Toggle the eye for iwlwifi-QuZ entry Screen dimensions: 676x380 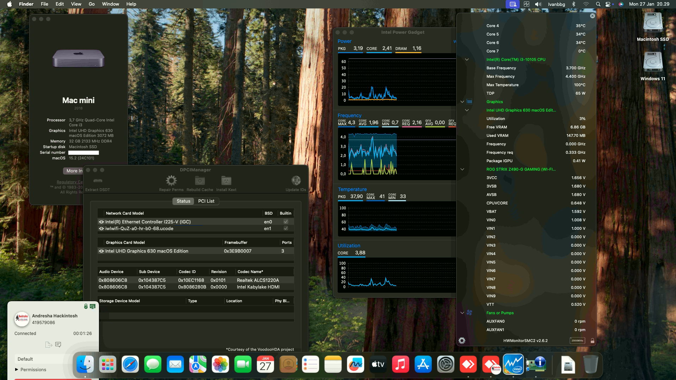pyautogui.click(x=101, y=228)
